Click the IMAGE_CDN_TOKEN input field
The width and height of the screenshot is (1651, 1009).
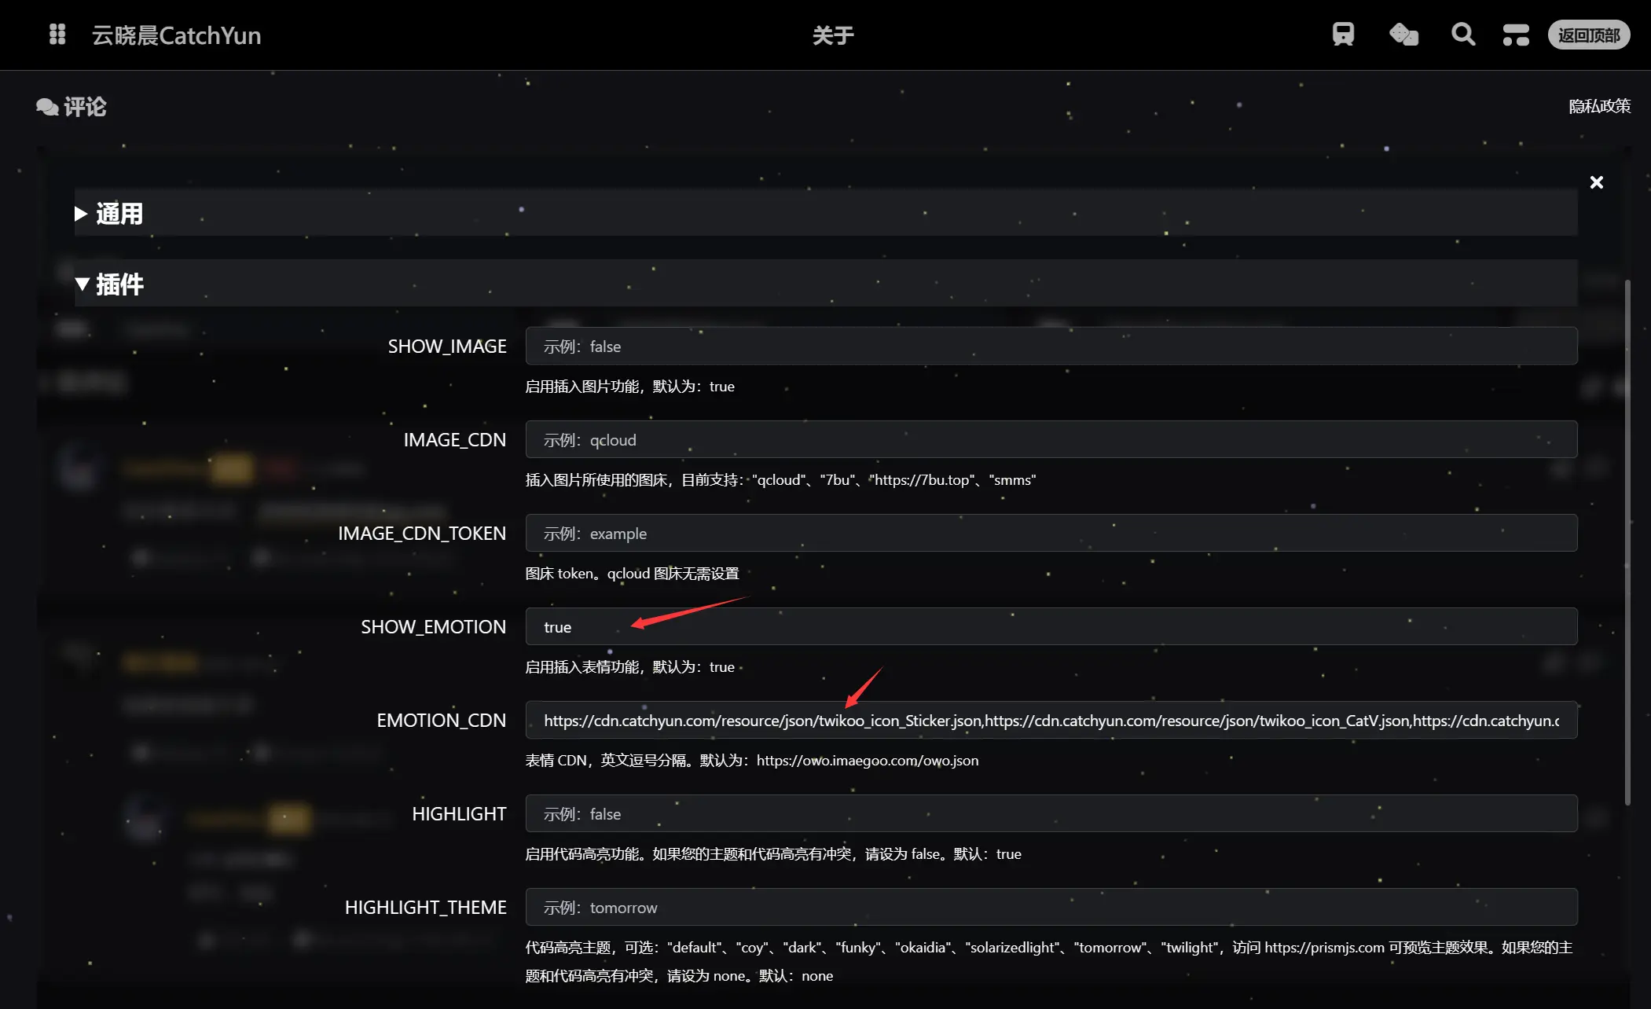coord(1051,534)
